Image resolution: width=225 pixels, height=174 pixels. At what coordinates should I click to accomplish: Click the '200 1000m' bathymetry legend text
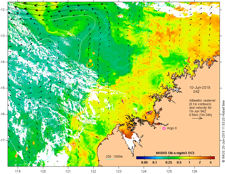pyautogui.click(x=114, y=157)
